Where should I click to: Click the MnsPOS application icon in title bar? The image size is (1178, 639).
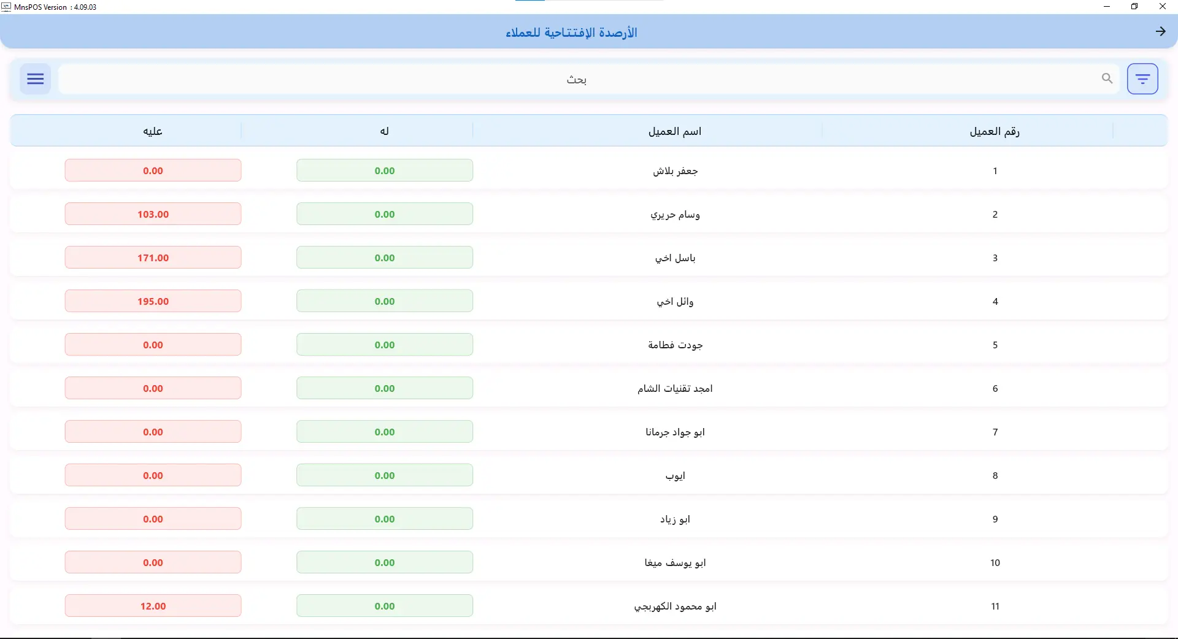[x=7, y=7]
